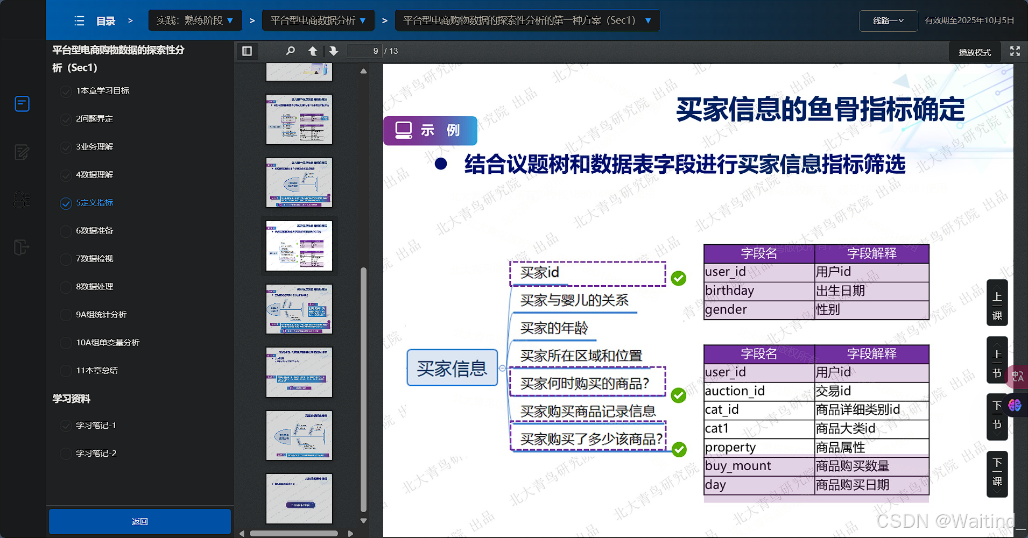1028x538 pixels.
Task: Select chapter 4数据理解
Action: pyautogui.click(x=94, y=175)
